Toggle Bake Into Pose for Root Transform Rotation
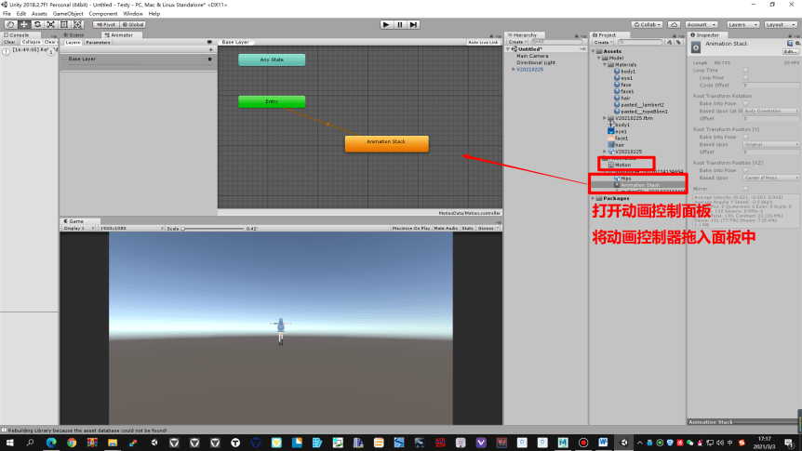This screenshot has height=451, width=802. pos(745,103)
